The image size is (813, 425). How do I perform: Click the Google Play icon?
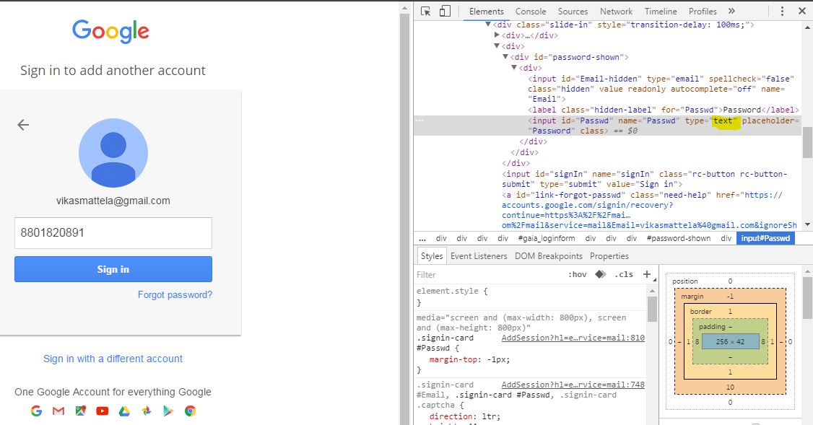[x=168, y=411]
